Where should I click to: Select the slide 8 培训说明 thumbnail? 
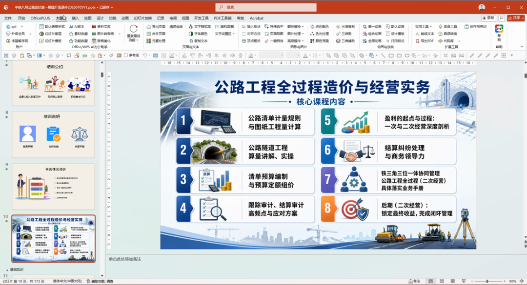tap(54, 134)
